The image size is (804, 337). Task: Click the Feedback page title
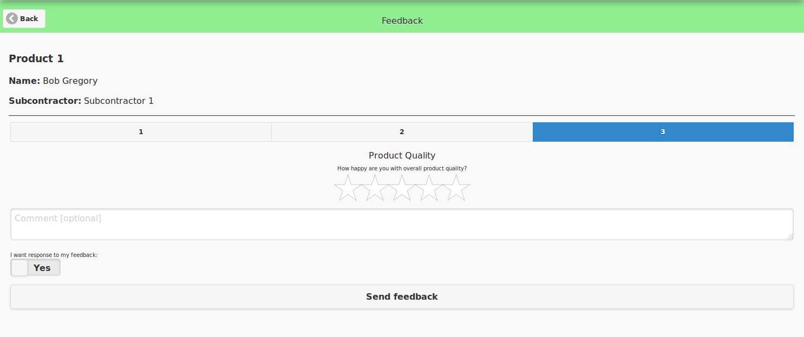(x=402, y=21)
